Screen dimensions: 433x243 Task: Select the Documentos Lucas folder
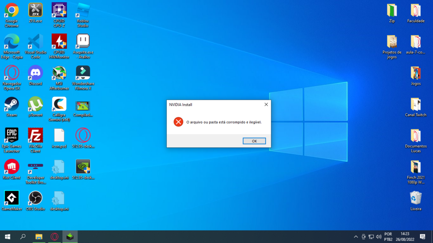pyautogui.click(x=416, y=141)
